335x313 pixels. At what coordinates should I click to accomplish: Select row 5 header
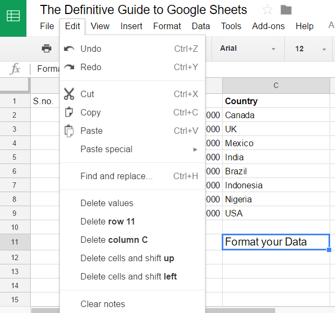click(15, 157)
